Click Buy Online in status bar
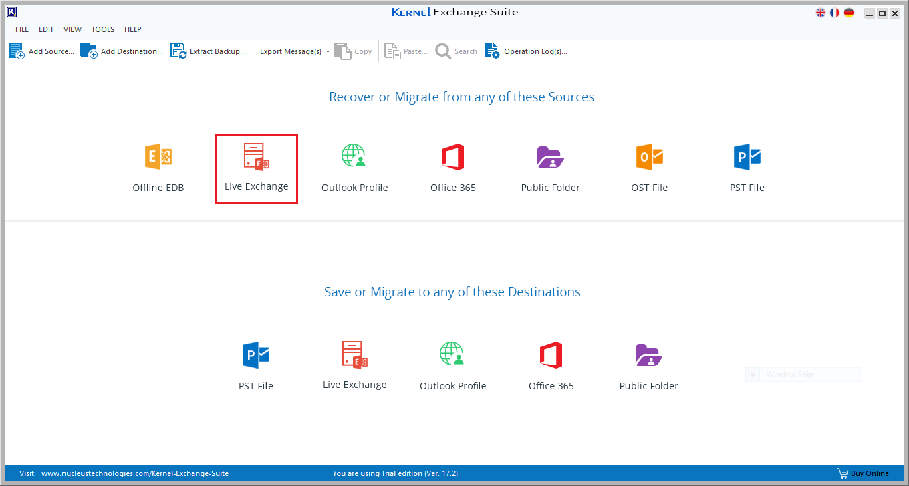Viewport: 909px width, 486px height. coord(864,473)
